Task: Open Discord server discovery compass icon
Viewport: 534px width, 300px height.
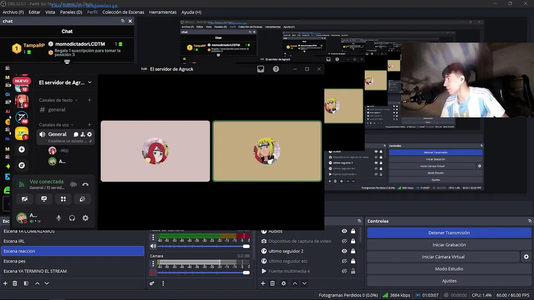Action: 22,165
